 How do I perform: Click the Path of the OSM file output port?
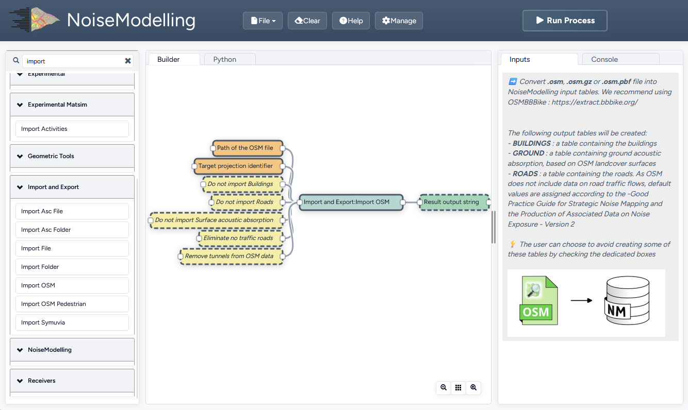click(283, 148)
